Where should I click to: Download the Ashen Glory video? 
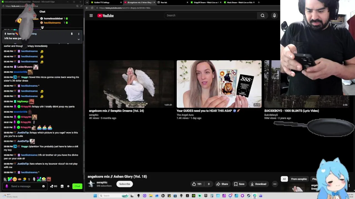click(258, 184)
